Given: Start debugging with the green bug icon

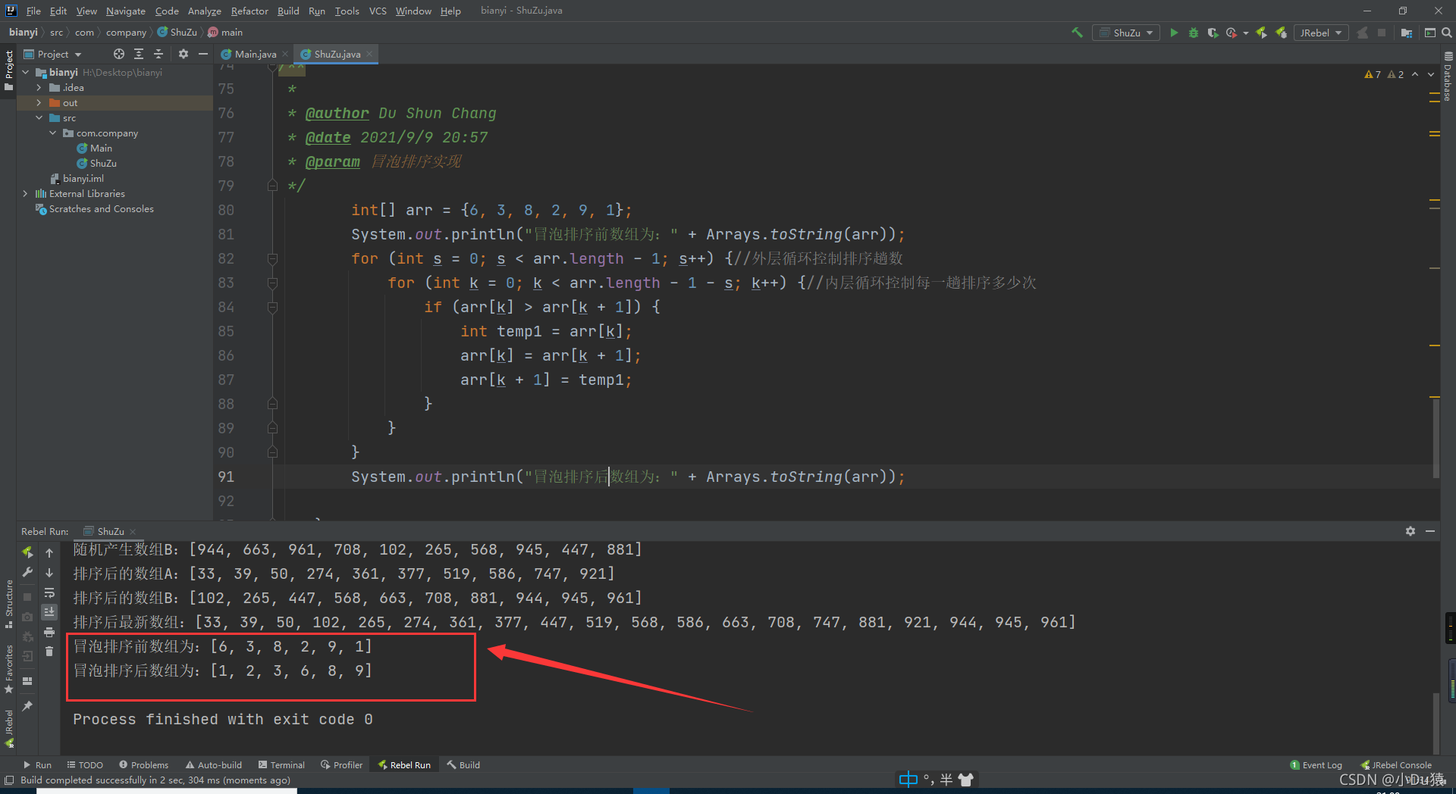Looking at the screenshot, I should tap(1193, 33).
